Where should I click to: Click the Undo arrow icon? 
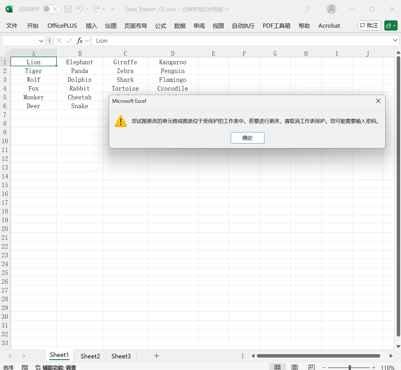pos(80,9)
